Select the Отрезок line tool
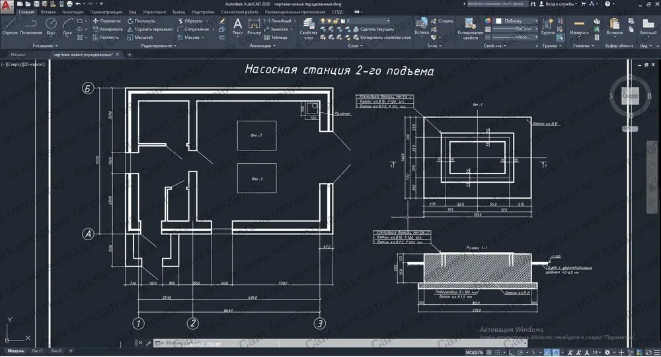 pyautogui.click(x=10, y=26)
